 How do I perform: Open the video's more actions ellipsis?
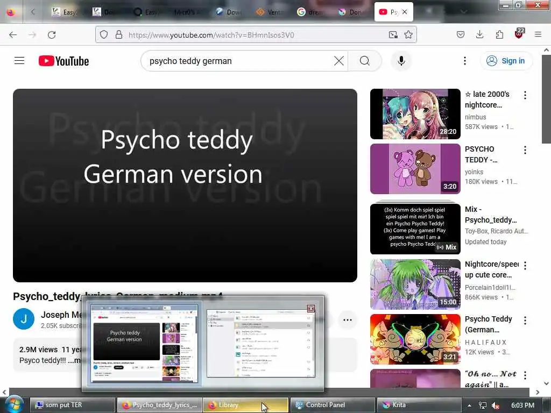click(348, 320)
